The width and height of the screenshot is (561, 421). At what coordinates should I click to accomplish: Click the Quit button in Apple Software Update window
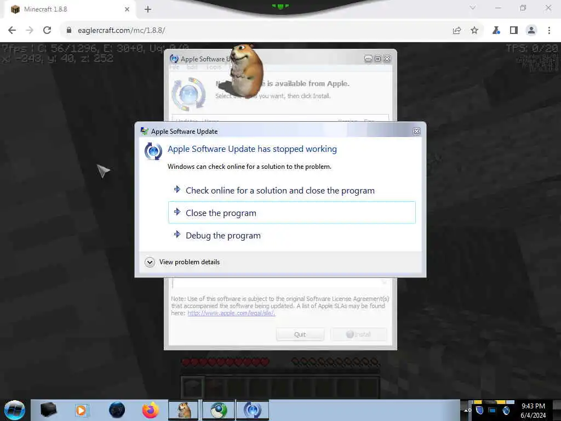click(x=300, y=334)
